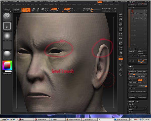This screenshot has height=121, width=151.
Task: Toggle the L.Sym local symmetry icon
Action: coord(121,39)
